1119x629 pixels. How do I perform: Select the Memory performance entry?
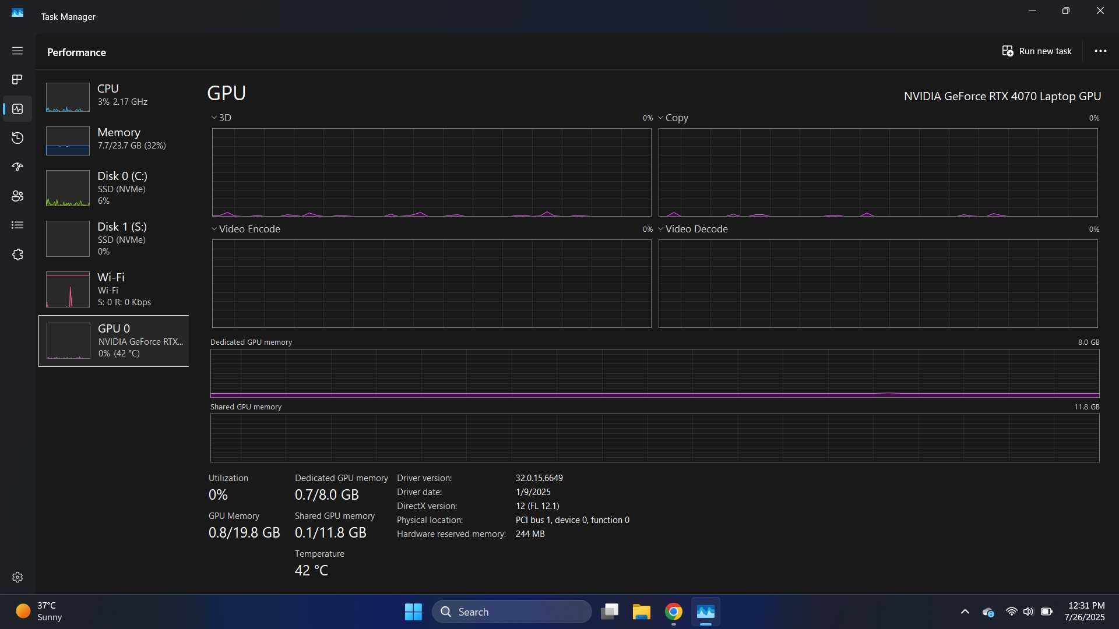pos(114,140)
